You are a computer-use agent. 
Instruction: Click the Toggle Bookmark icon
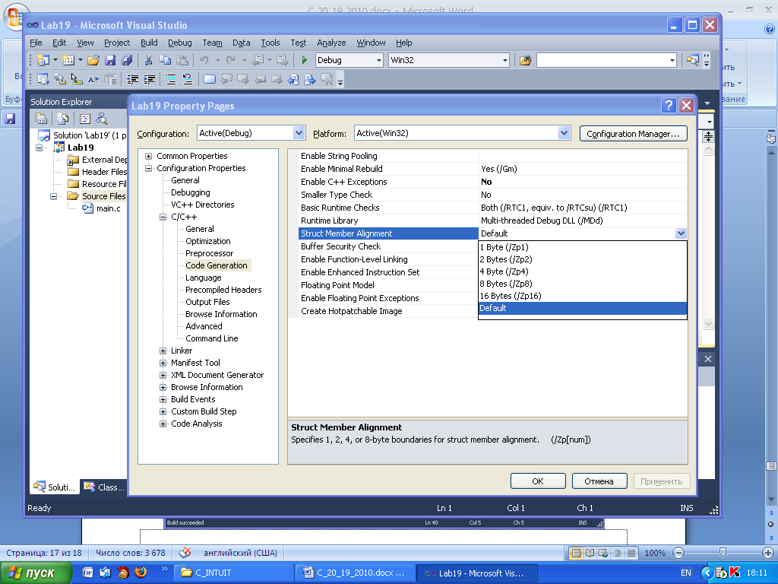tap(210, 79)
